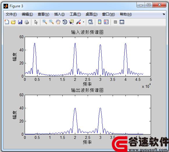169x152 pixels.
Task: Activate the Zoom Out magnifier
Action: [51, 22]
